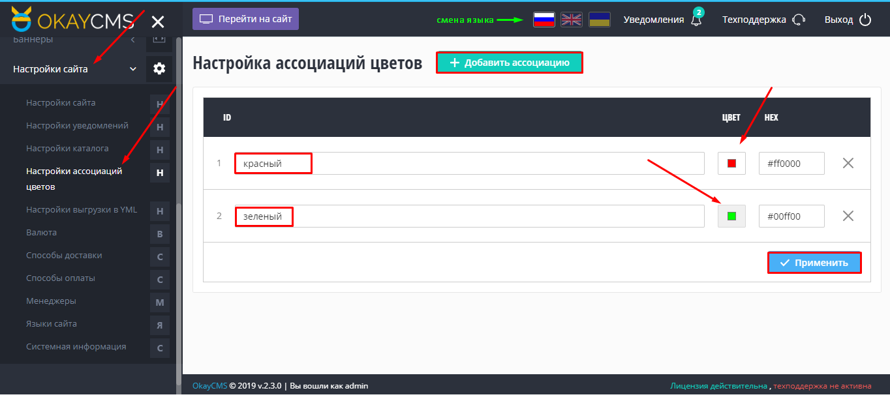Close the sidebar with the X icon
Viewport: 890px width, 399px height.
point(157,20)
